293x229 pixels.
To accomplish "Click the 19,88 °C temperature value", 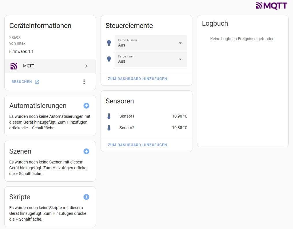I will pyautogui.click(x=179, y=128).
